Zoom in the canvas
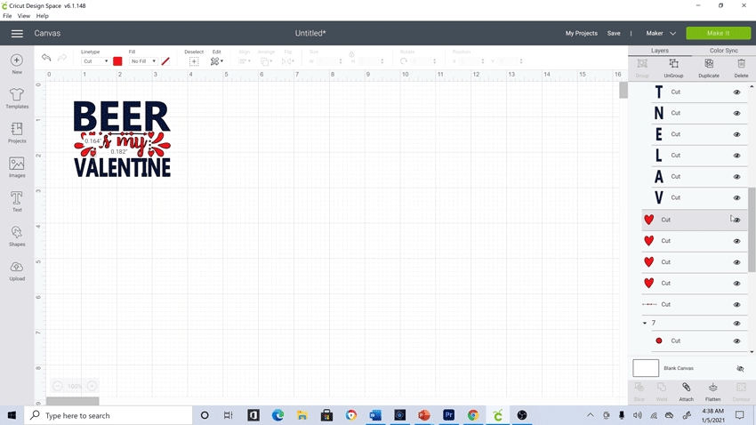This screenshot has height=425, width=756. click(x=92, y=386)
